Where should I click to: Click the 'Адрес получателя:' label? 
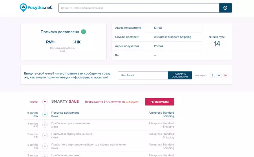(127, 46)
